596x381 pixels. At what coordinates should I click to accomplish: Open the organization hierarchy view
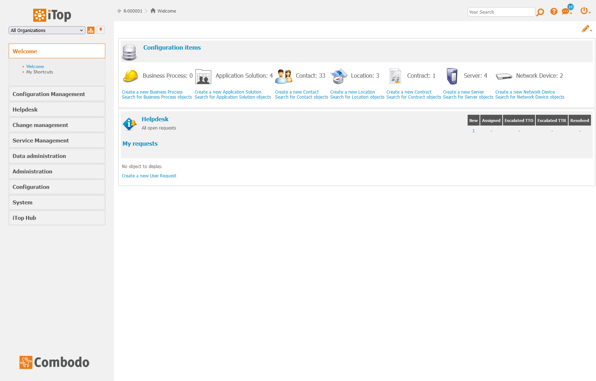[x=91, y=30]
